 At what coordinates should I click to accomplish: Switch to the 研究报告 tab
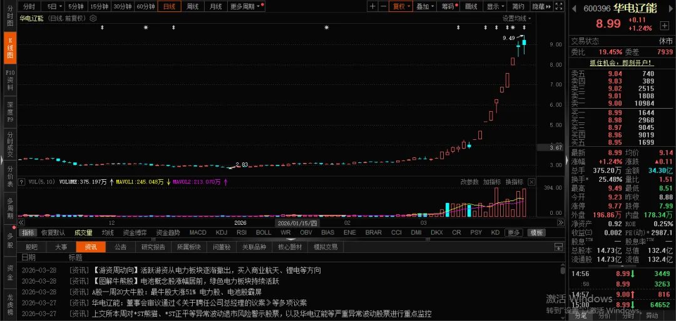(x=153, y=247)
